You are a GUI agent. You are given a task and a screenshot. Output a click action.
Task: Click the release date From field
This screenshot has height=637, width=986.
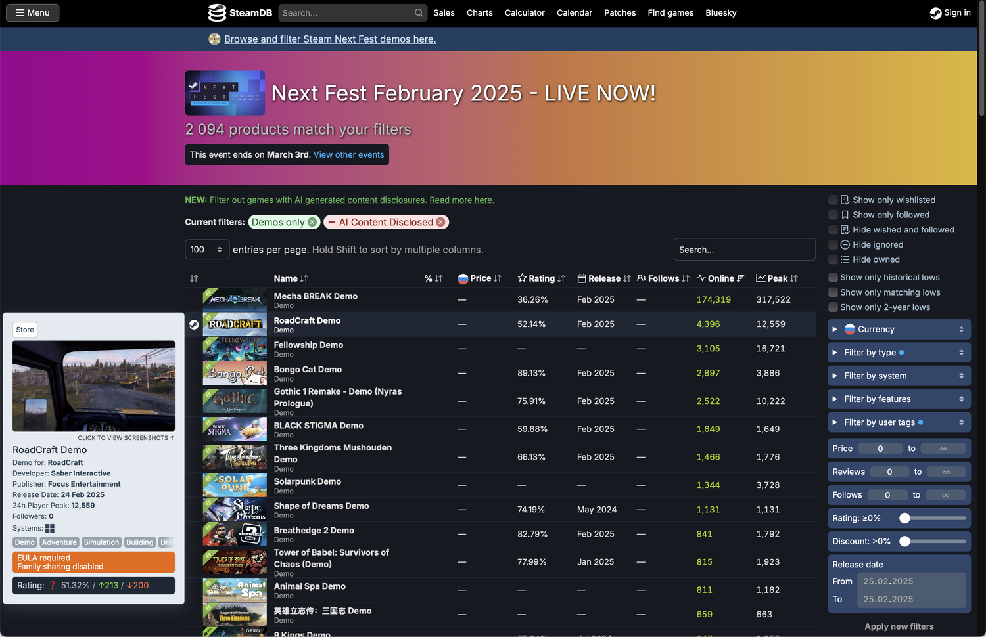[911, 581]
